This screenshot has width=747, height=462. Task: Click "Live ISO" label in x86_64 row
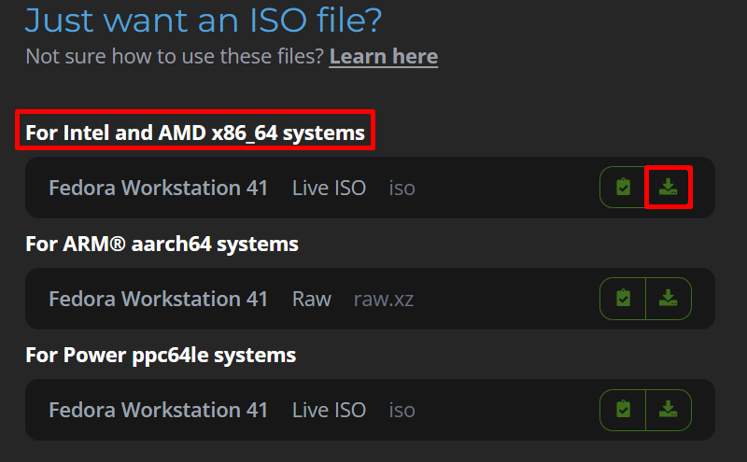click(329, 188)
